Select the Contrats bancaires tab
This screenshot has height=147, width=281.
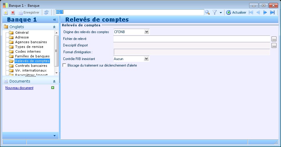tap(31, 66)
